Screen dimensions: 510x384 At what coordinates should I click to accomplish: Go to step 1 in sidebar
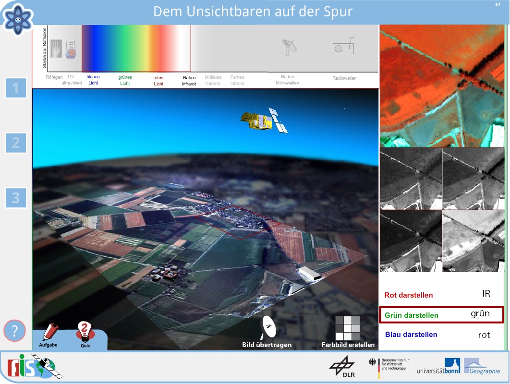(16, 88)
